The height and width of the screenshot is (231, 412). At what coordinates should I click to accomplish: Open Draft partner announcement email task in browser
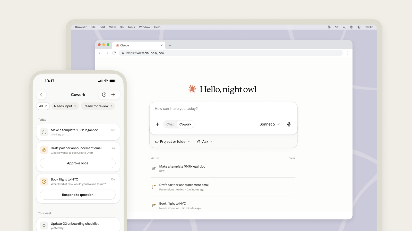(x=223, y=187)
